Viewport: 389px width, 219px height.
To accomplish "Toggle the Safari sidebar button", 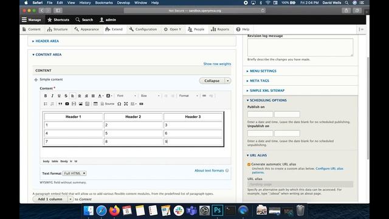I will tap(58, 10).
